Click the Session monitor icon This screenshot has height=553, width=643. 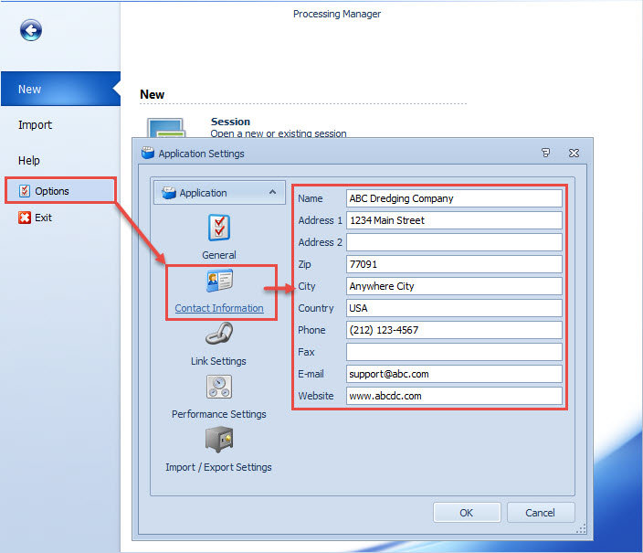click(x=166, y=128)
